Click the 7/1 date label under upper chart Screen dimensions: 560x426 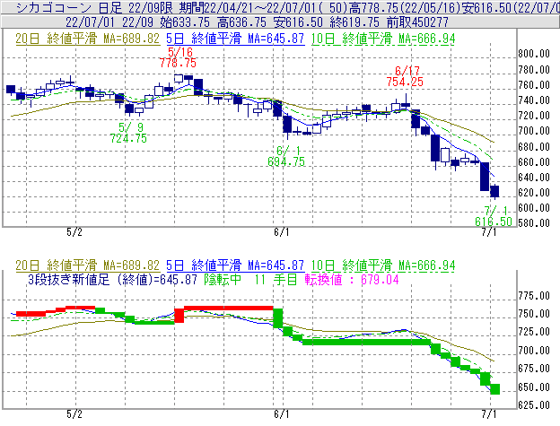point(489,232)
